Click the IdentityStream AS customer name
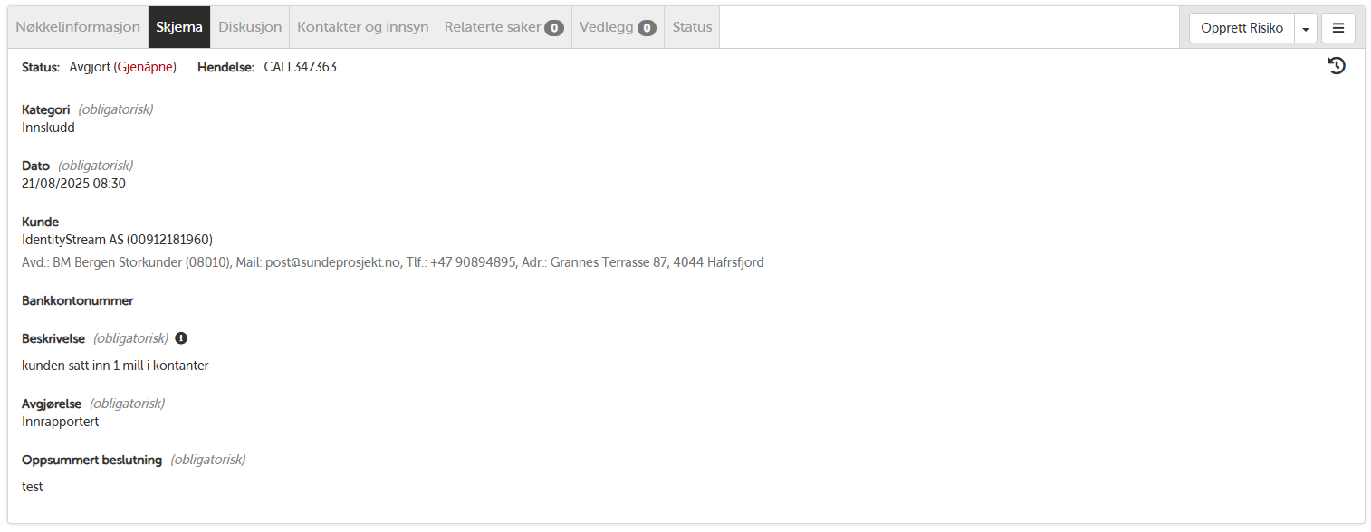1371x532 pixels. click(x=72, y=240)
